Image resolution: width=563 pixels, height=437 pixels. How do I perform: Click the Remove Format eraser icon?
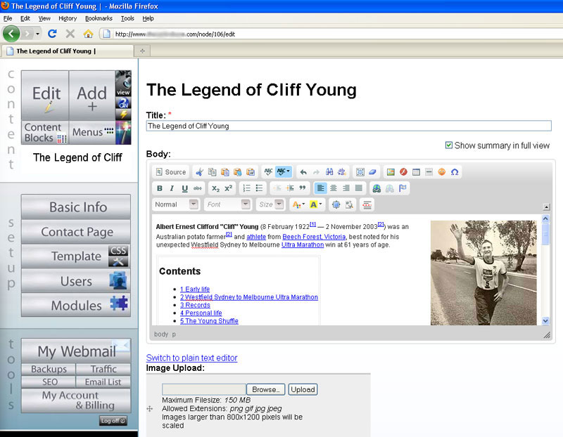(x=373, y=172)
